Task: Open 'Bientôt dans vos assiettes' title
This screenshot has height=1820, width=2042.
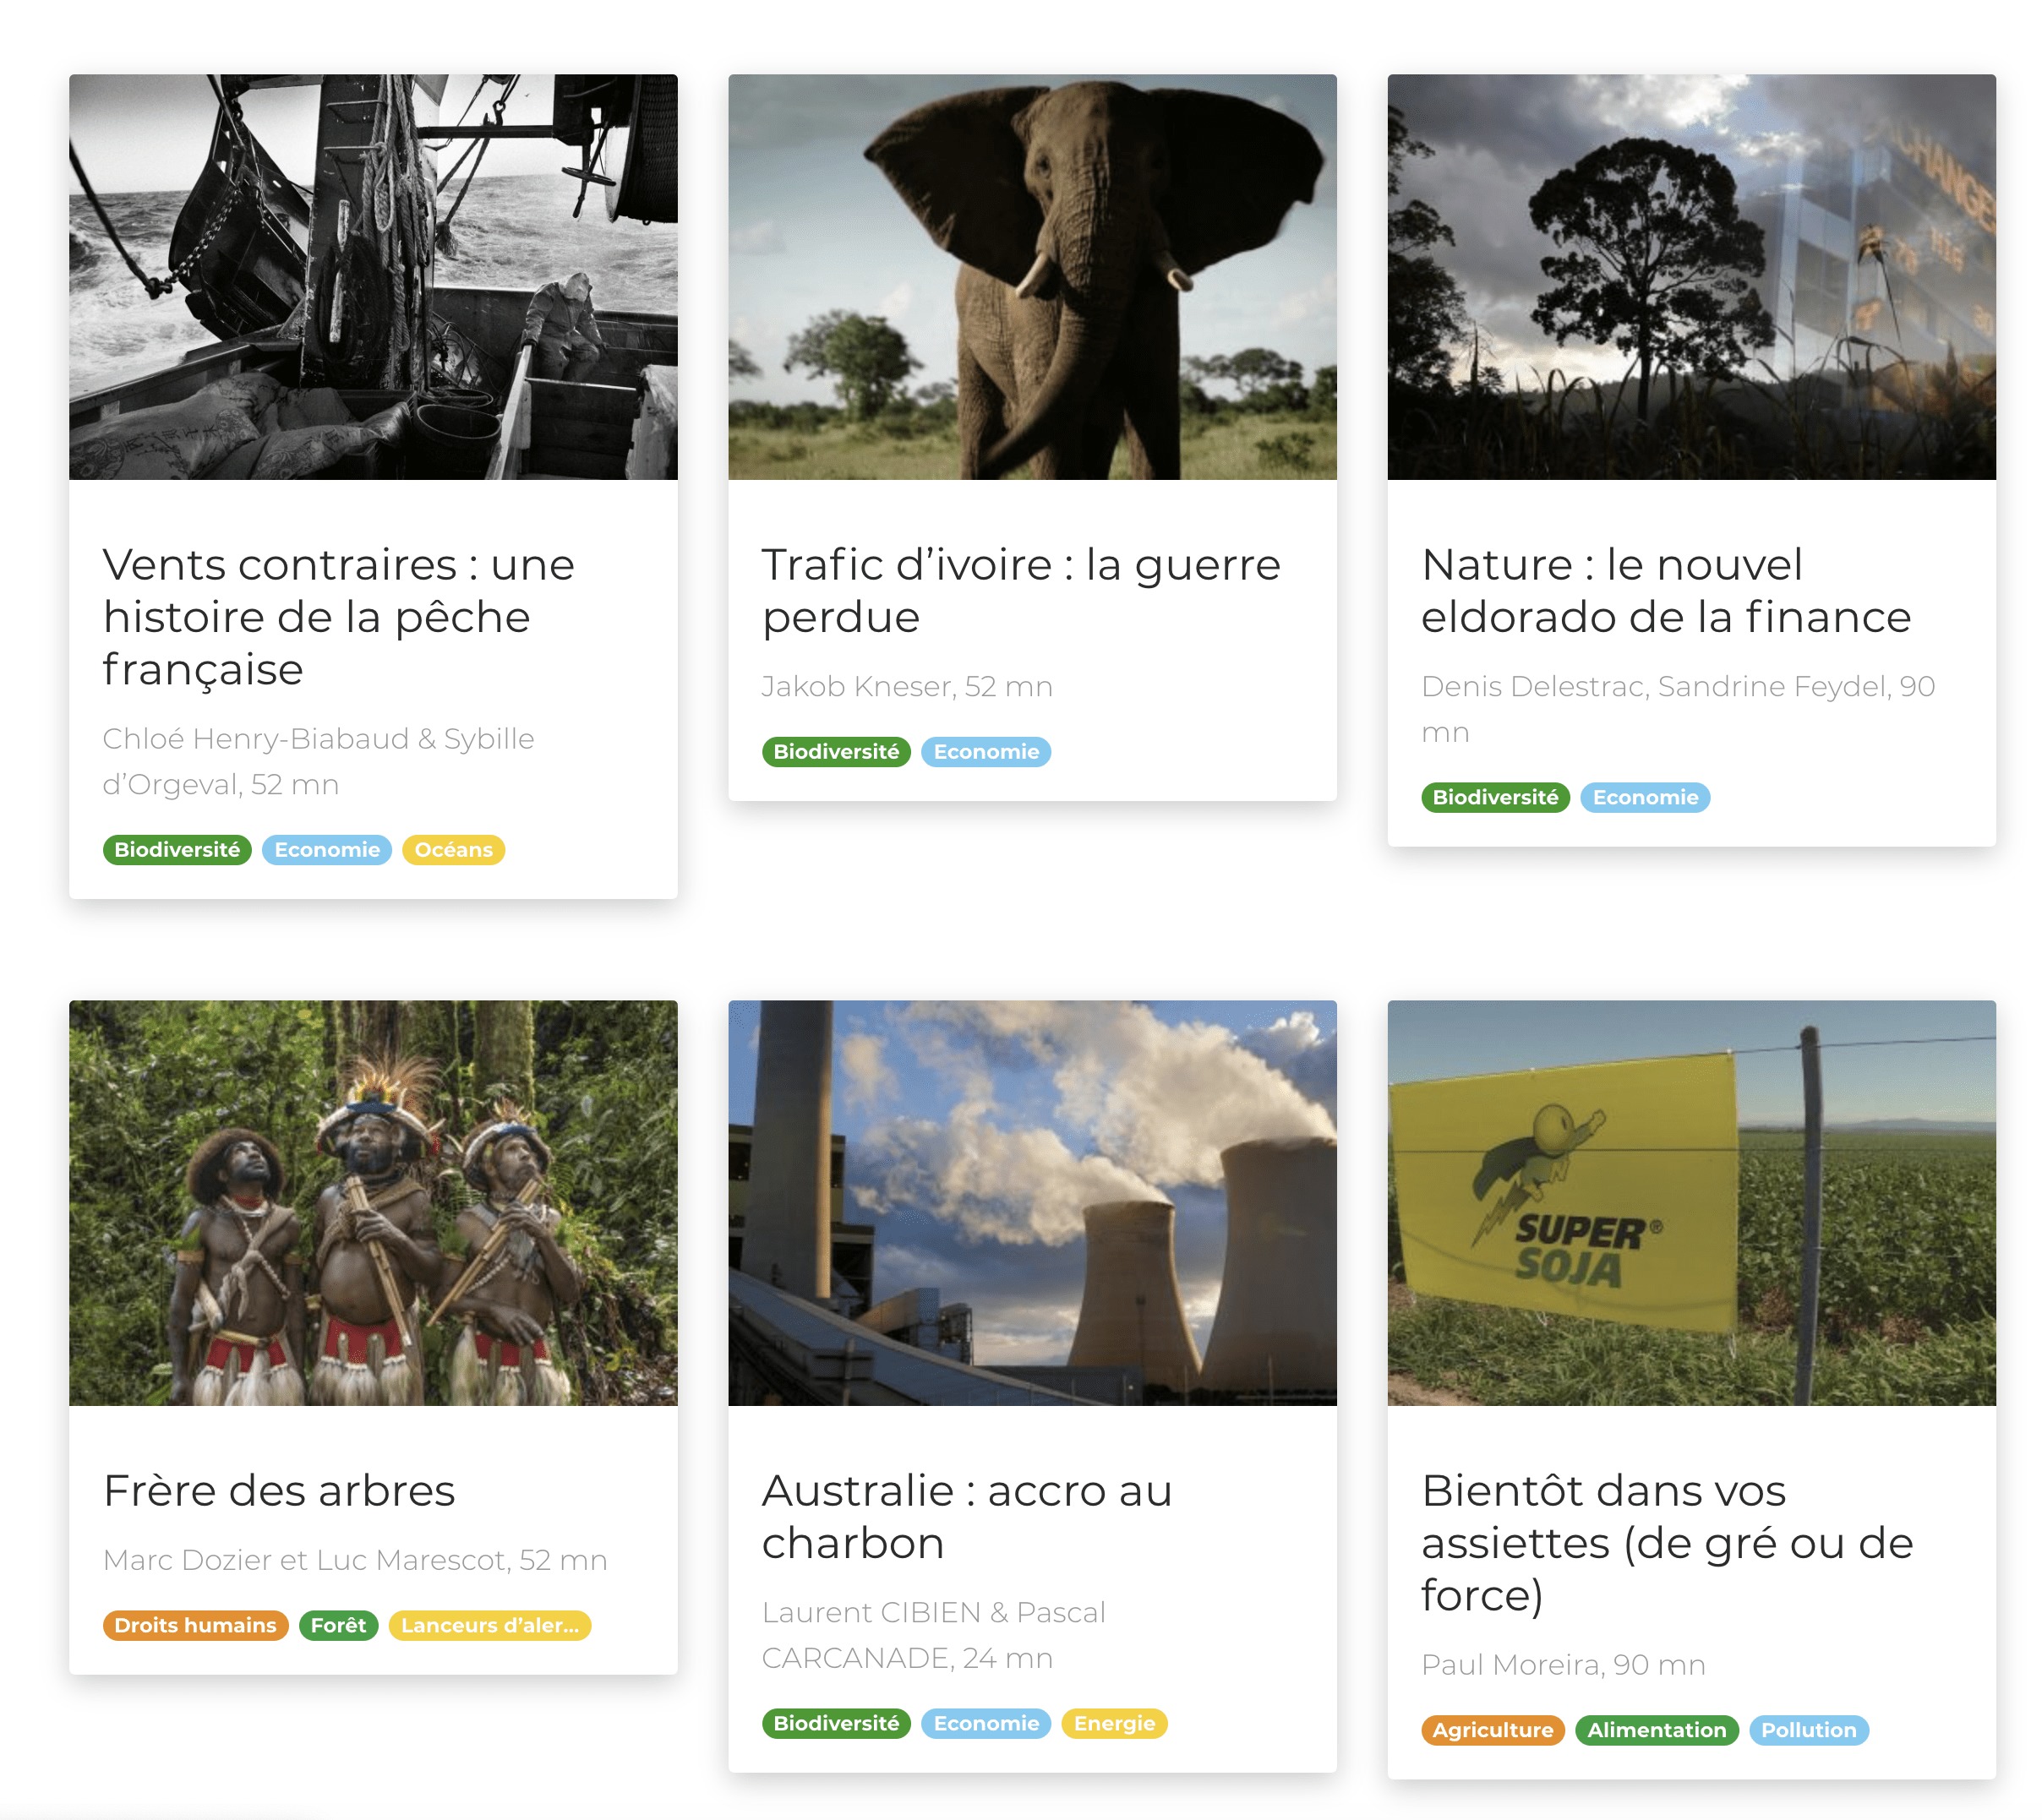Action: (1667, 1543)
